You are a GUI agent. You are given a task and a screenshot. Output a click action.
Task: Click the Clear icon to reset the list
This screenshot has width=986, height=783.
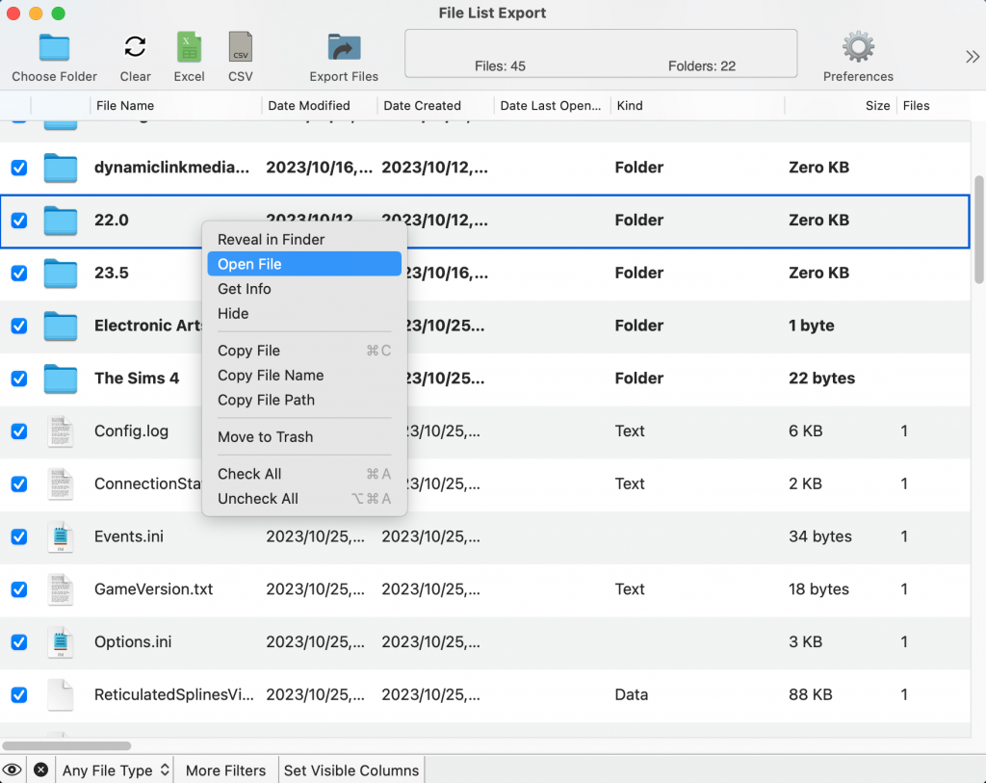(135, 47)
